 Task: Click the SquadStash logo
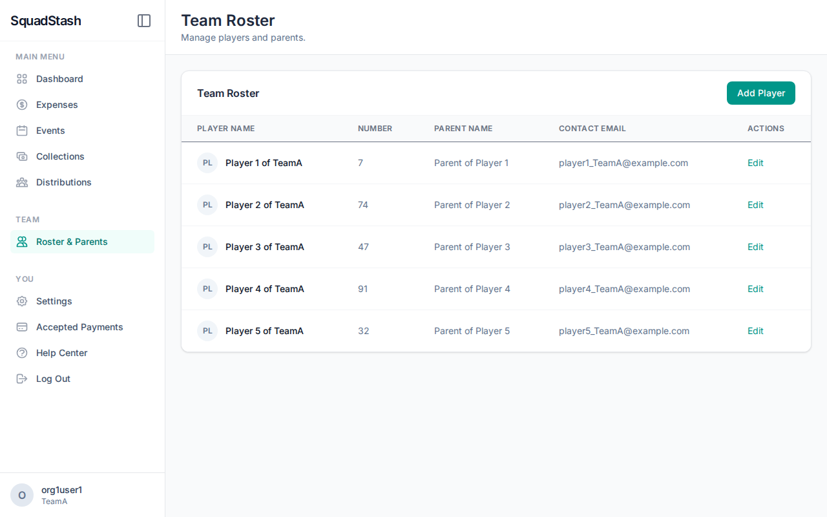tap(45, 20)
